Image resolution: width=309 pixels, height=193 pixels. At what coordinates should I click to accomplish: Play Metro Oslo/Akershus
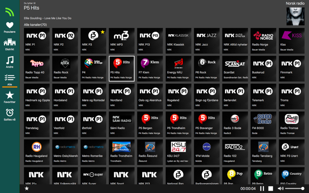(65, 152)
